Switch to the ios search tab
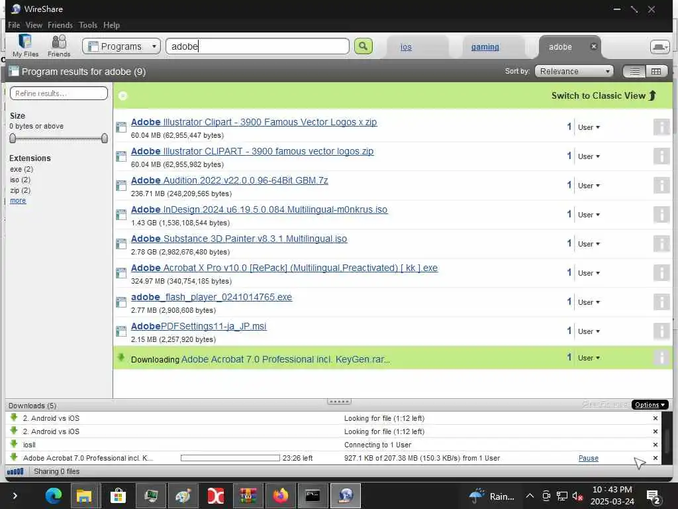678x509 pixels. [x=406, y=47]
